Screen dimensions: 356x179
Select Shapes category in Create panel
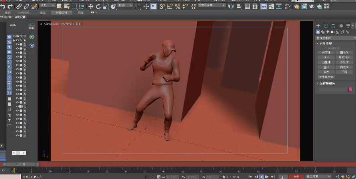[x=322, y=32]
